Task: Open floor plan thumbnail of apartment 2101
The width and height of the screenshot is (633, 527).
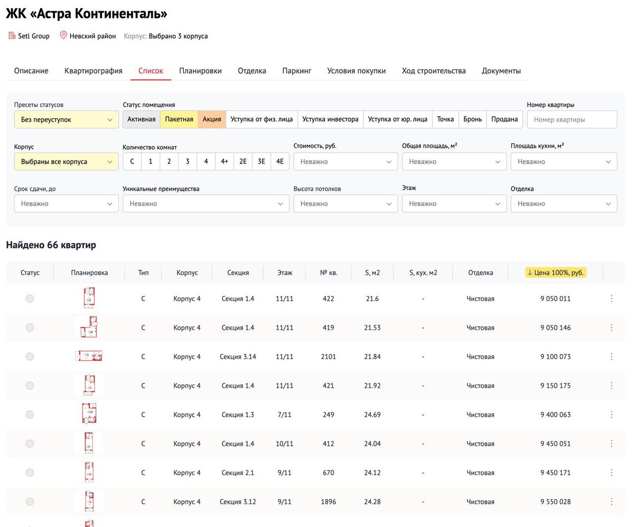Action: (x=89, y=356)
